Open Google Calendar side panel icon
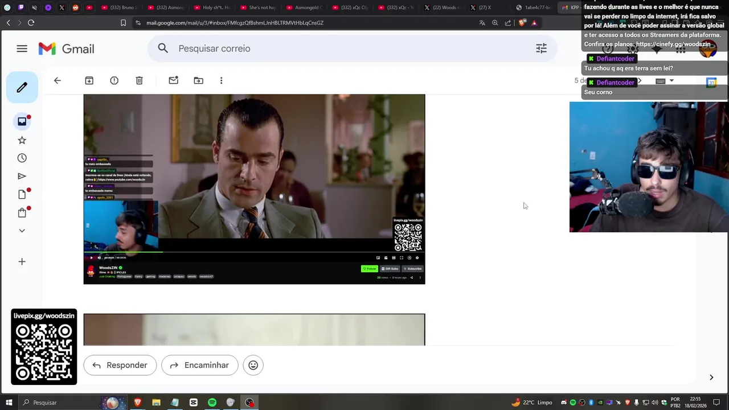This screenshot has height=410, width=729. pos(711,83)
